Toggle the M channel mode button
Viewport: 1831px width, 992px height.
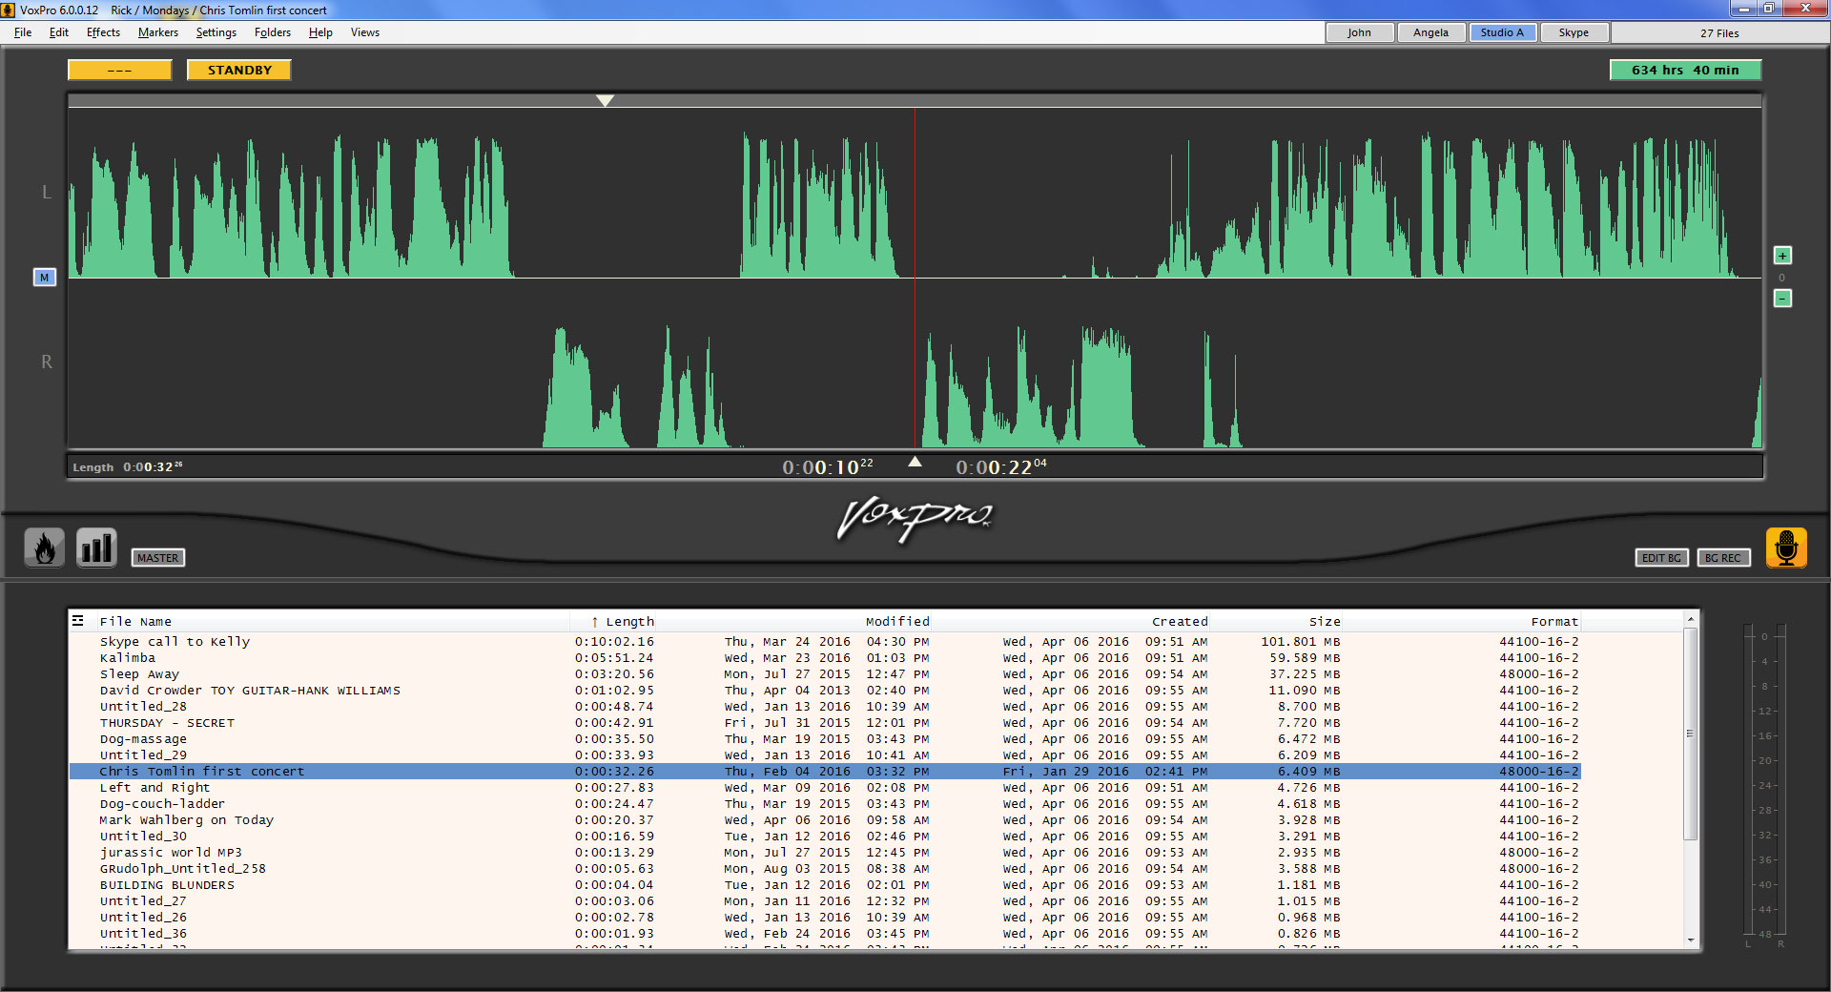[44, 278]
